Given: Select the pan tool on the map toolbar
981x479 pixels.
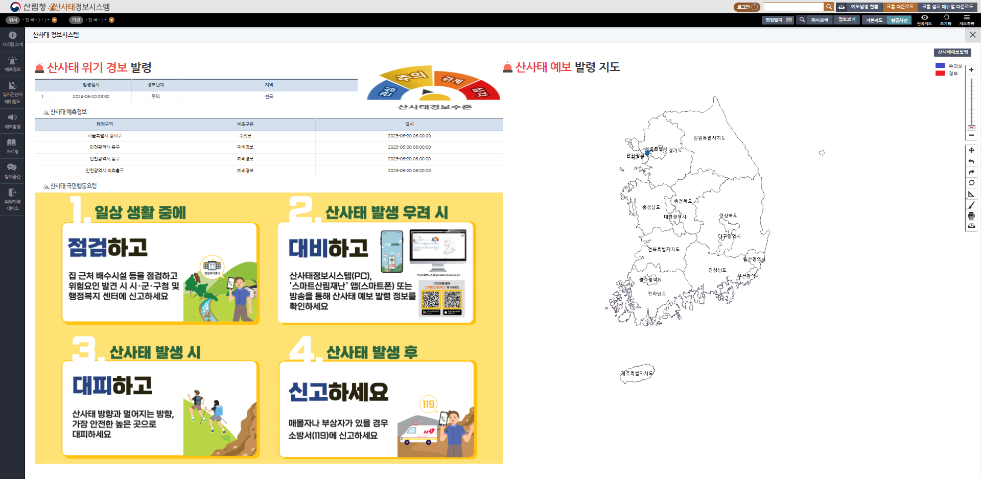Looking at the screenshot, I should pos(972,150).
